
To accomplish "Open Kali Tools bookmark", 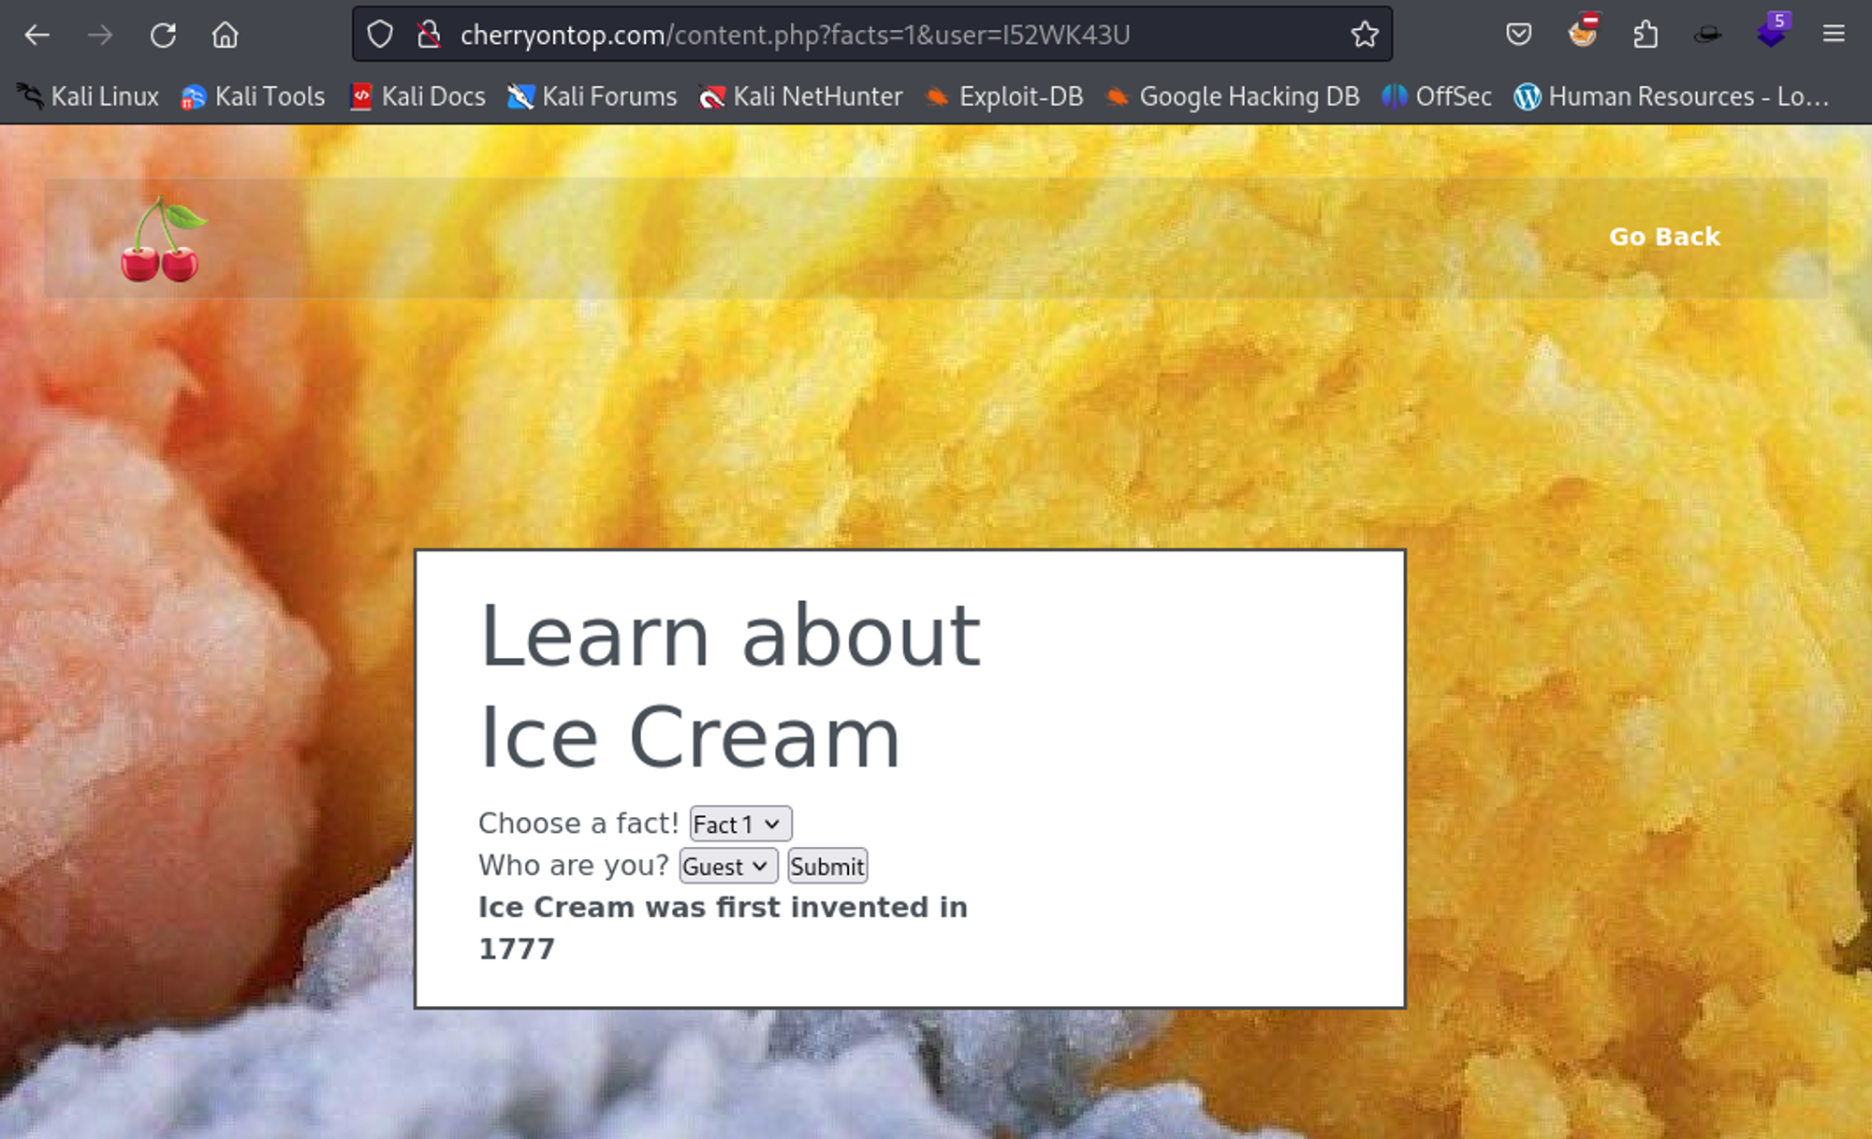I will click(x=253, y=96).
